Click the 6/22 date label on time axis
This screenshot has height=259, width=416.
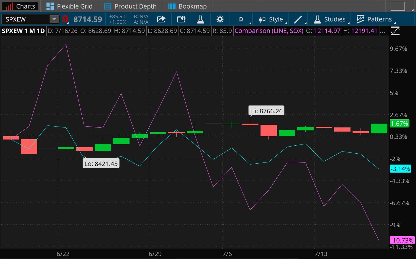pyautogui.click(x=63, y=254)
